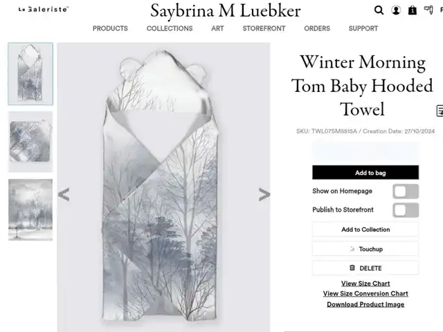Open the search magnifier icon

click(379, 10)
